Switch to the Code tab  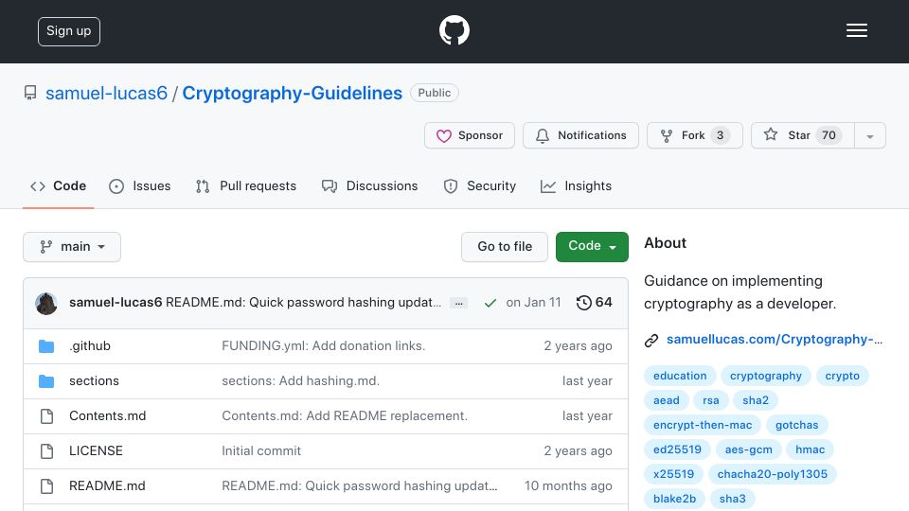[x=58, y=186]
